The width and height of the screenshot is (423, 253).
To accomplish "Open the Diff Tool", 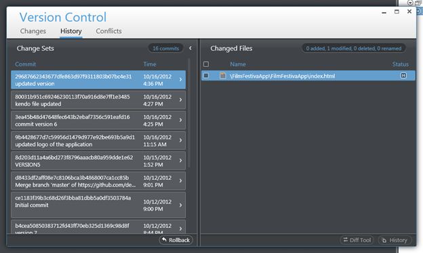I will coord(357,240).
